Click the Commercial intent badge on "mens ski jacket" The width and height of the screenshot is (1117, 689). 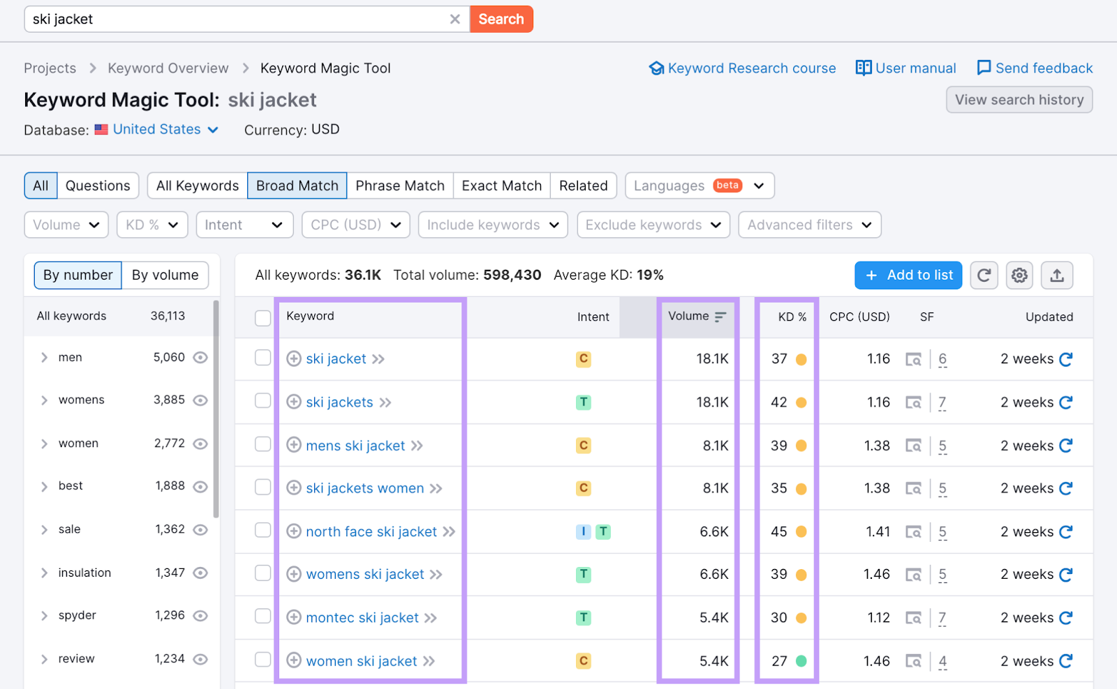click(584, 445)
